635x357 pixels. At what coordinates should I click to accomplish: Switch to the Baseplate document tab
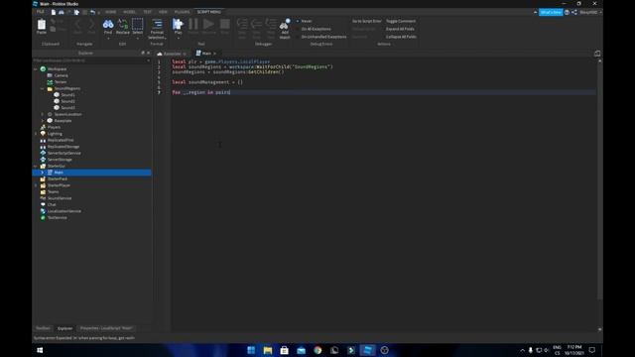pyautogui.click(x=172, y=54)
